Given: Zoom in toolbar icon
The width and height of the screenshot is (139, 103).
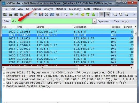Looking at the screenshot, I should [x=115, y=14].
